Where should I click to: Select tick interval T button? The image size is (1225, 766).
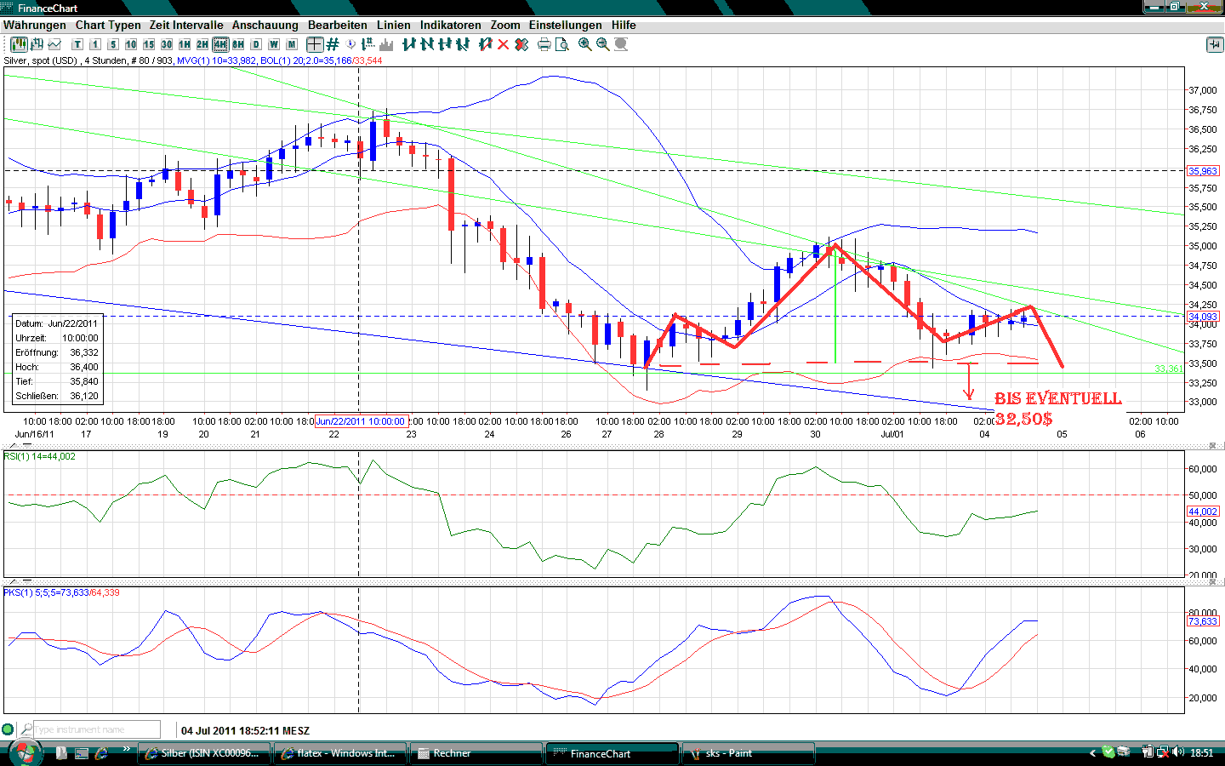(x=77, y=44)
